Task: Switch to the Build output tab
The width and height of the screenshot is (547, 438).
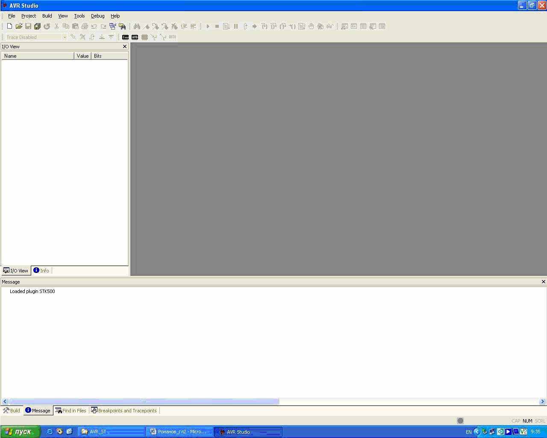Action: point(12,410)
